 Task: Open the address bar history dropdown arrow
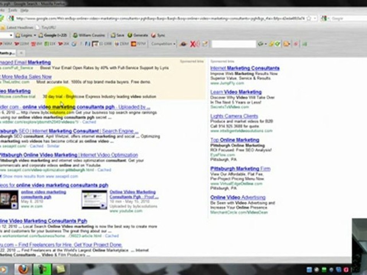coord(315,18)
